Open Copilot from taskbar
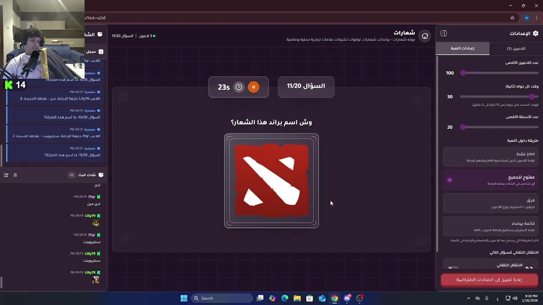 272,298
